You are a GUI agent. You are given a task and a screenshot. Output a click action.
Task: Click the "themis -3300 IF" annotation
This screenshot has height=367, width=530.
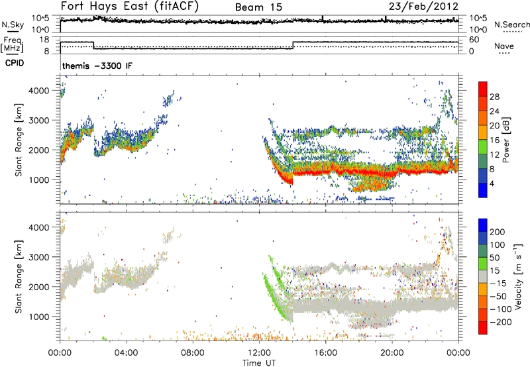pyautogui.click(x=97, y=66)
